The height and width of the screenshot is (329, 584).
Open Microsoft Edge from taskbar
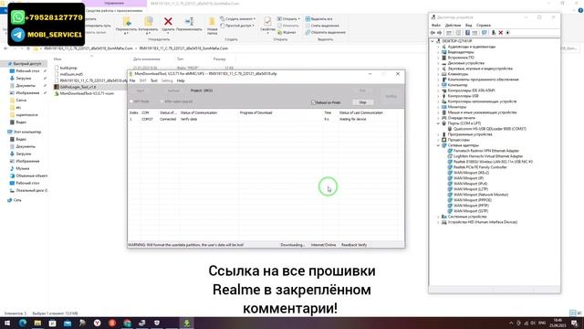coord(23,323)
